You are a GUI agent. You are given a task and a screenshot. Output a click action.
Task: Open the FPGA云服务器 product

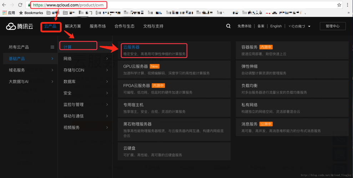[137, 85]
